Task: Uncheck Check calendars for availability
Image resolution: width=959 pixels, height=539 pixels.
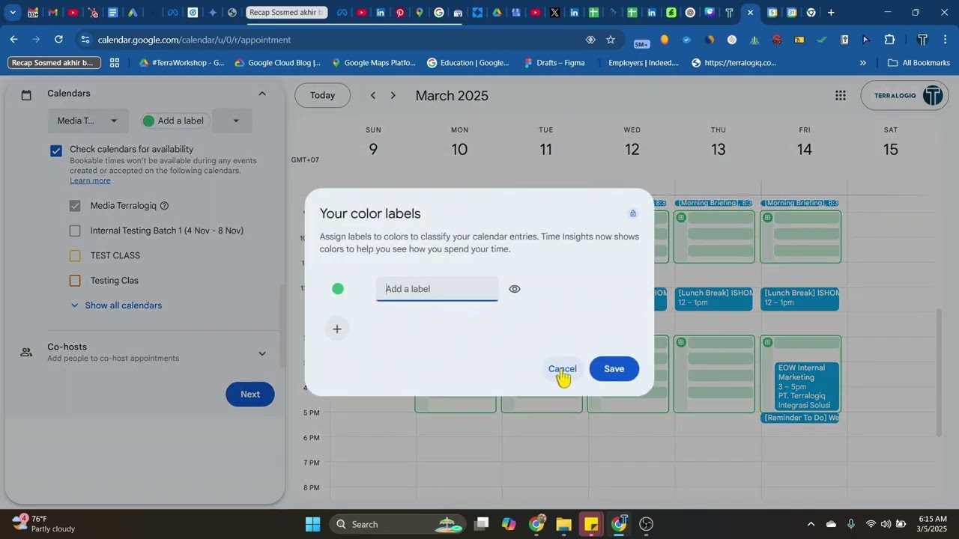Action: [x=56, y=150]
